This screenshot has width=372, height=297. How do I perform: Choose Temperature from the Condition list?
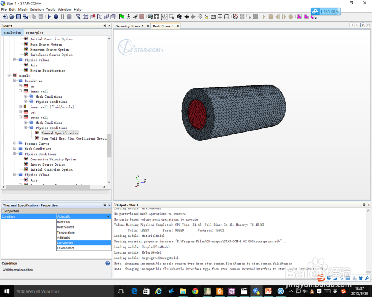tap(83, 232)
